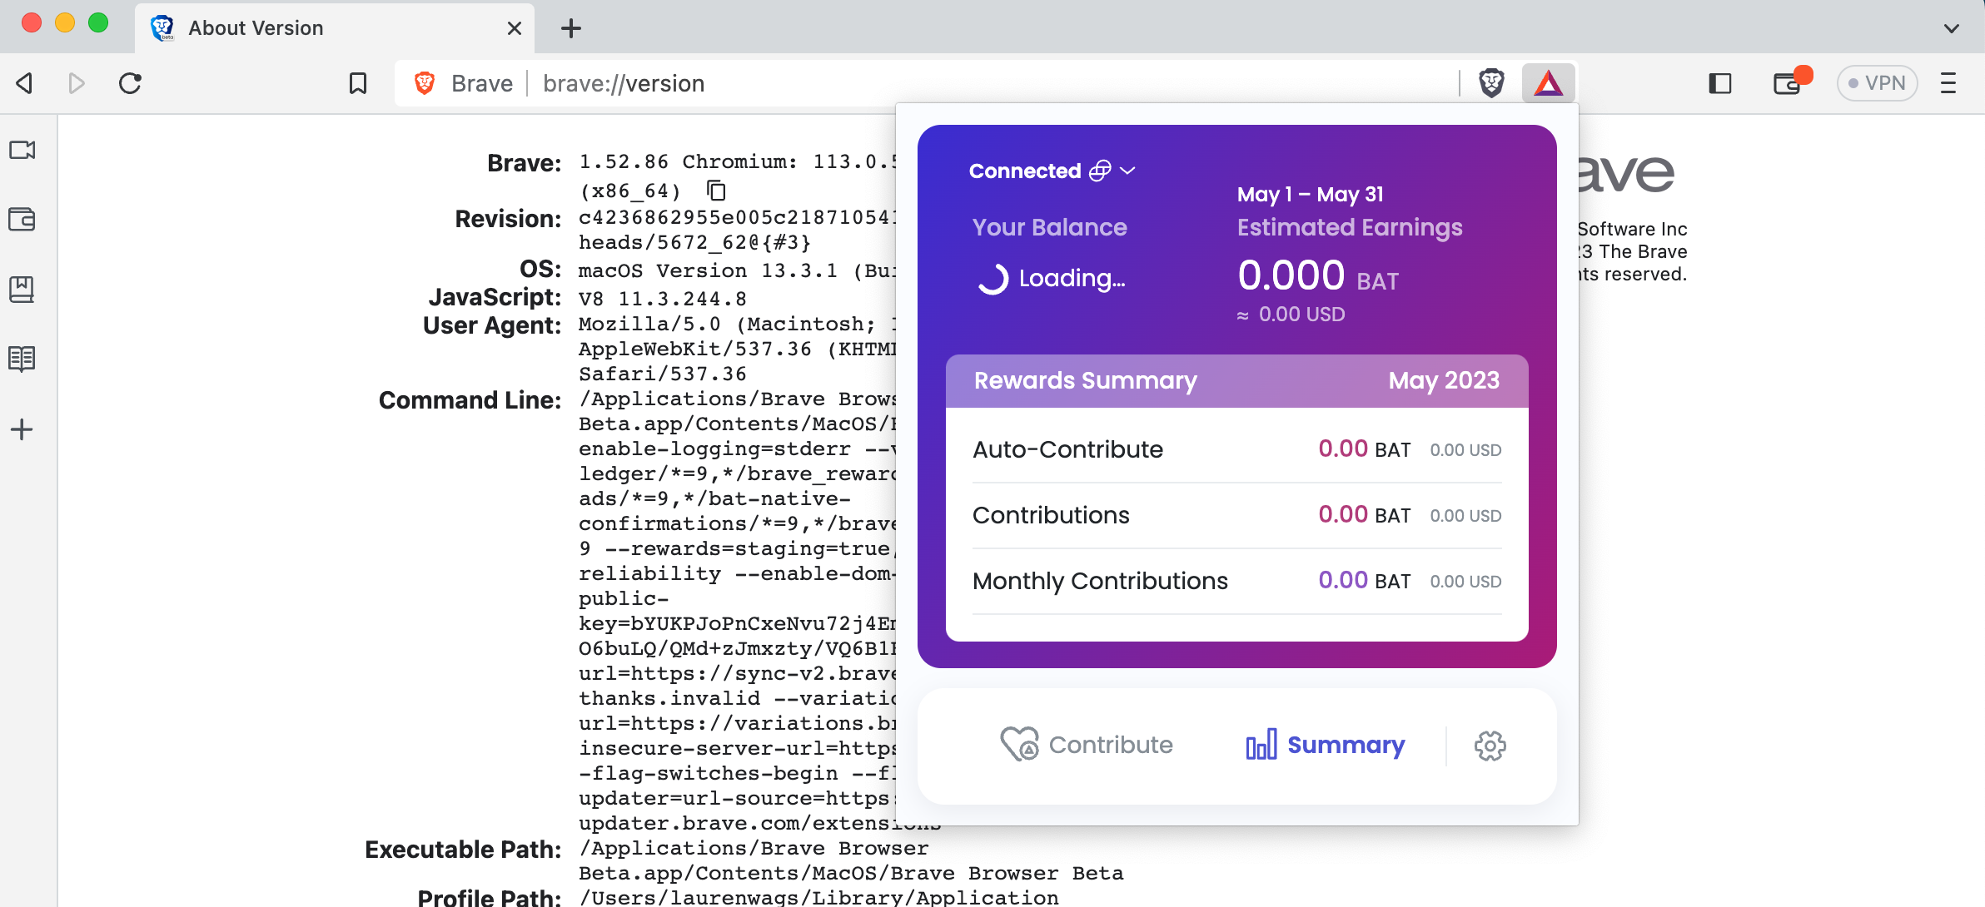
Task: Open Bookmarks from the sidebar
Action: click(x=22, y=290)
